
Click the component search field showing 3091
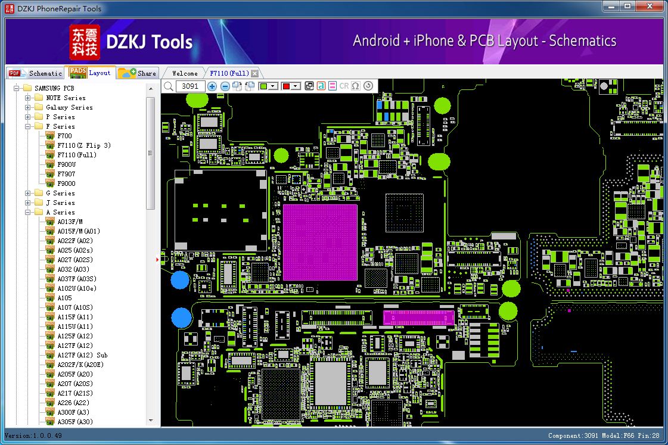coord(191,86)
